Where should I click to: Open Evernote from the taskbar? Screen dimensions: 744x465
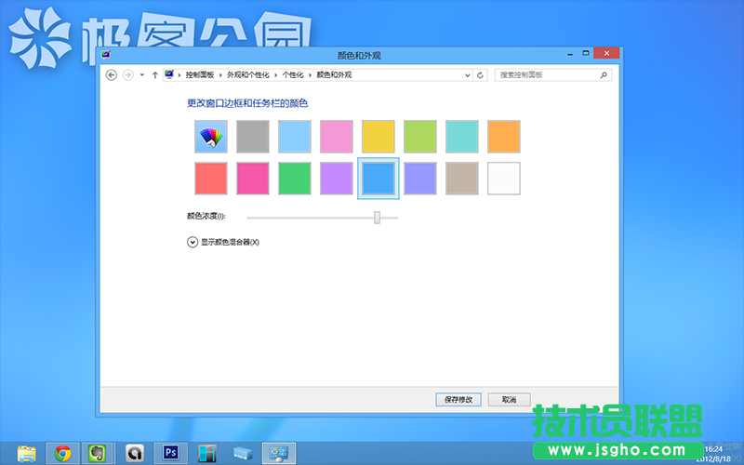[x=98, y=454]
